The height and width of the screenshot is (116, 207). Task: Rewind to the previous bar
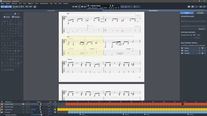(x=76, y=6)
